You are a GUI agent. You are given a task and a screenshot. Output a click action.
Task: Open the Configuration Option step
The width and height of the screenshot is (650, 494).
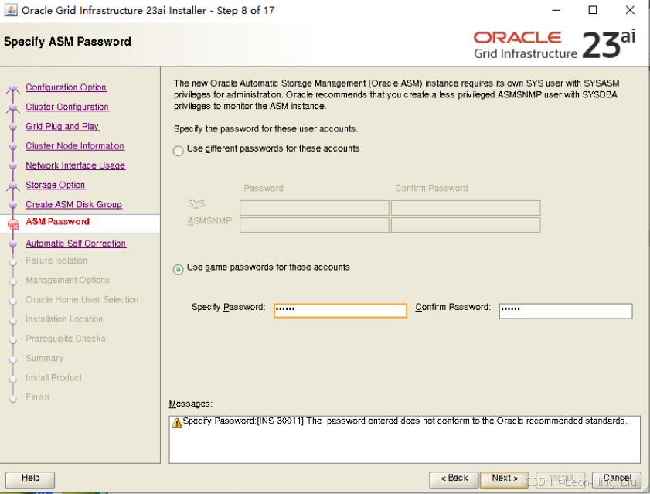coord(66,87)
